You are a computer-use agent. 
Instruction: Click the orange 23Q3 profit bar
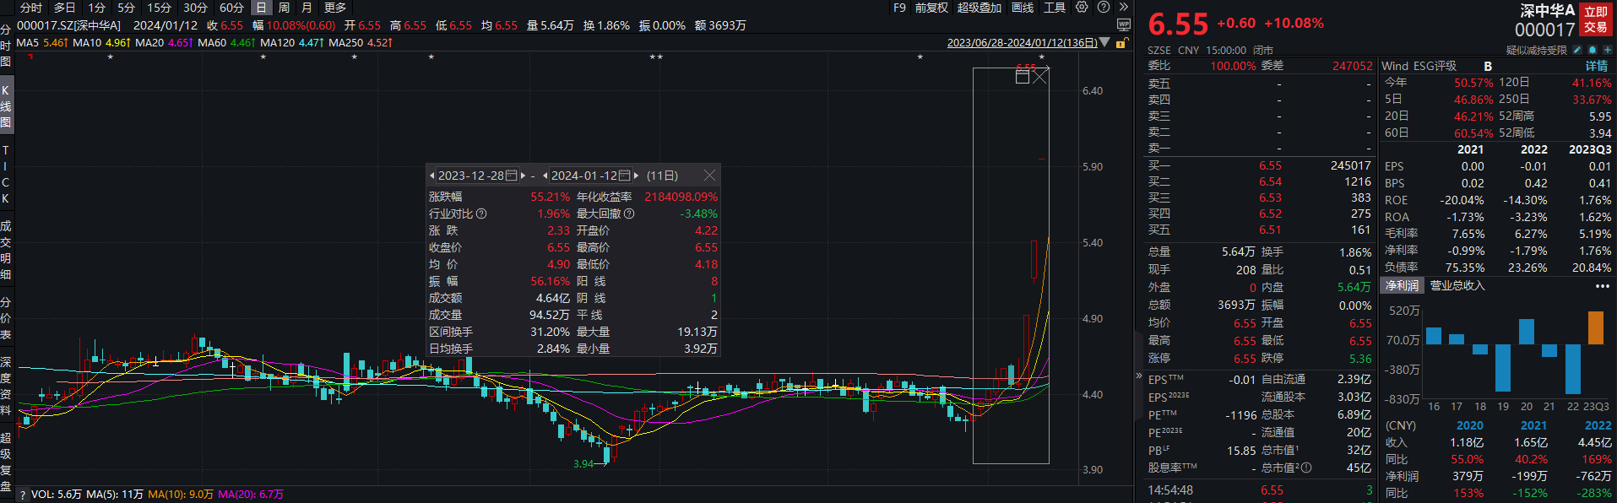1595,328
